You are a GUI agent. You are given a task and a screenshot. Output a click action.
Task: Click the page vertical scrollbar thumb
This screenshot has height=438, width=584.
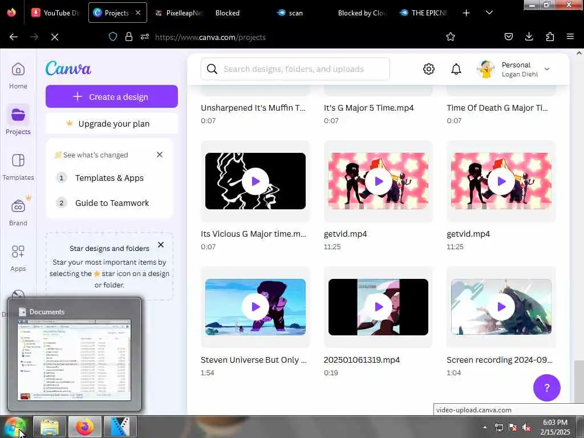[x=579, y=380]
